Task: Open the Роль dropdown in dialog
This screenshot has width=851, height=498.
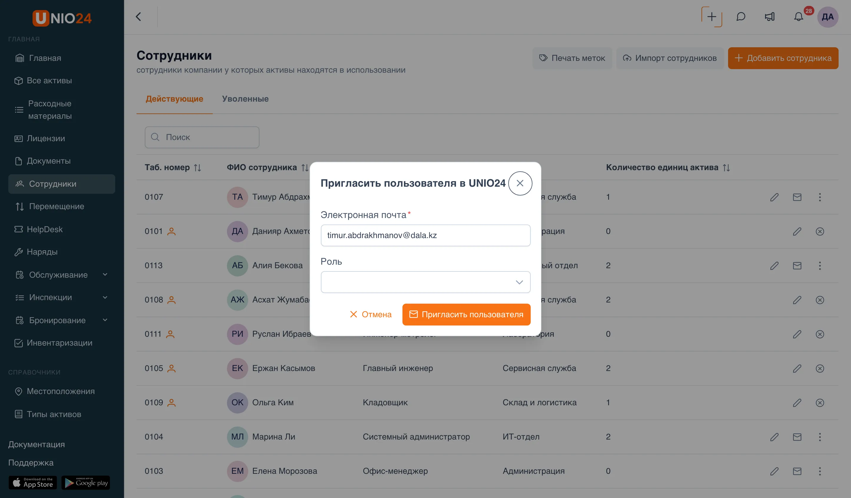Action: [x=425, y=282]
